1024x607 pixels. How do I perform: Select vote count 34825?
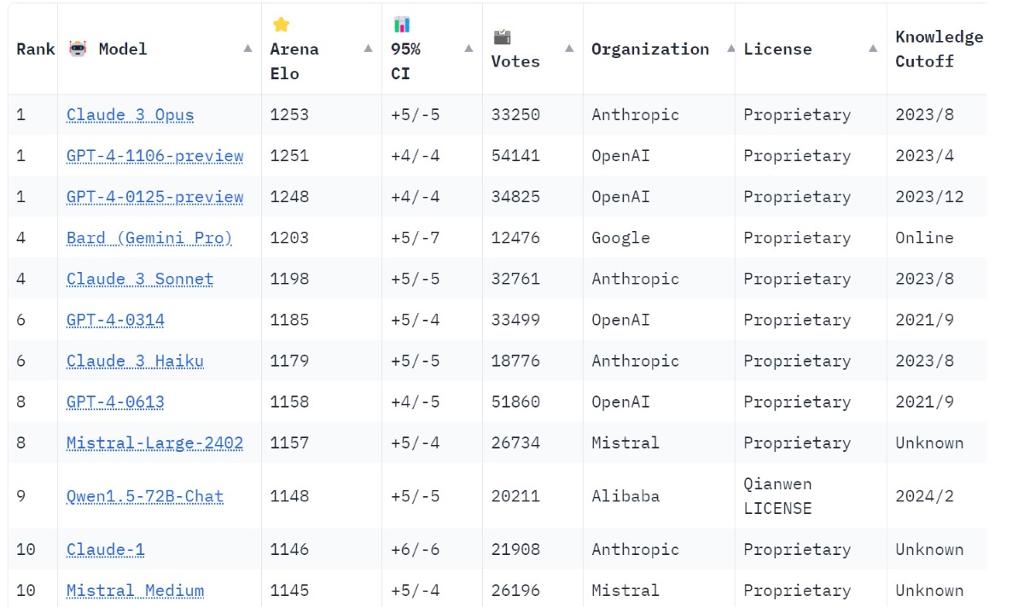[515, 197]
